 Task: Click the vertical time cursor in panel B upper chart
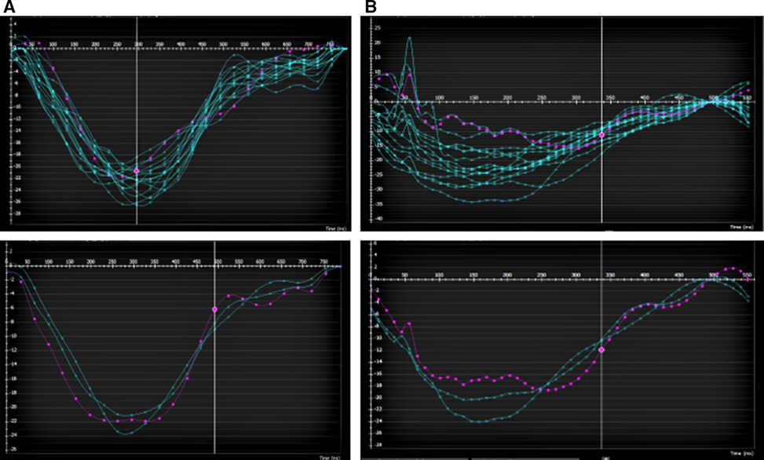coord(602,119)
